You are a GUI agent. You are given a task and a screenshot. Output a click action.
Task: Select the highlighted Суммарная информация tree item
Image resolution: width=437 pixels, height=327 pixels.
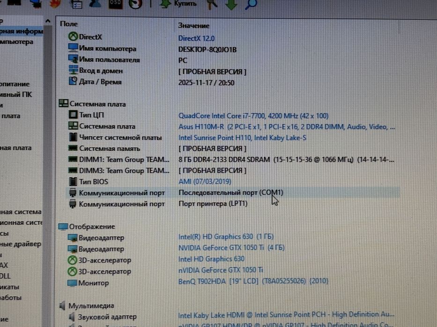tap(22, 31)
